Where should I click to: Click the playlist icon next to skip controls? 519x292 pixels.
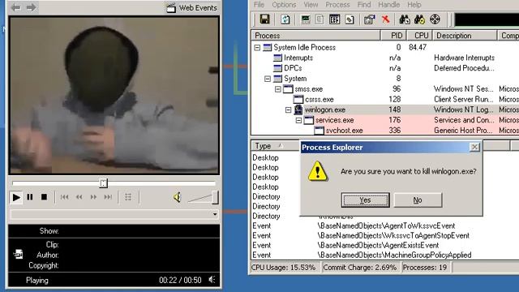[128, 197]
